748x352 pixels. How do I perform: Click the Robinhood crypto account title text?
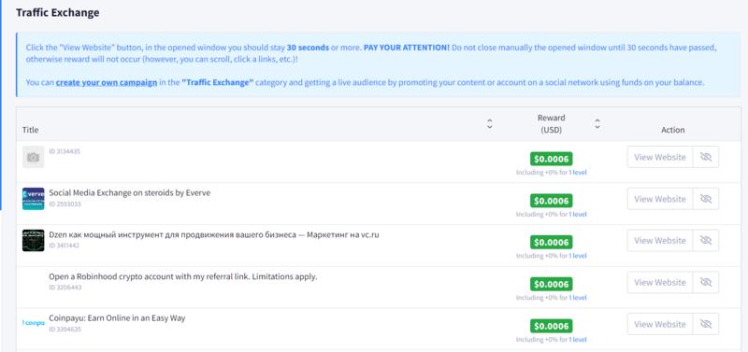182,276
